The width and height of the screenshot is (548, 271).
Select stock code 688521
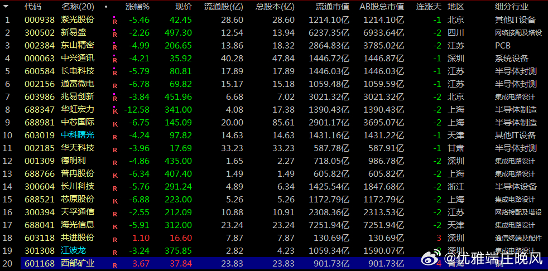40,200
